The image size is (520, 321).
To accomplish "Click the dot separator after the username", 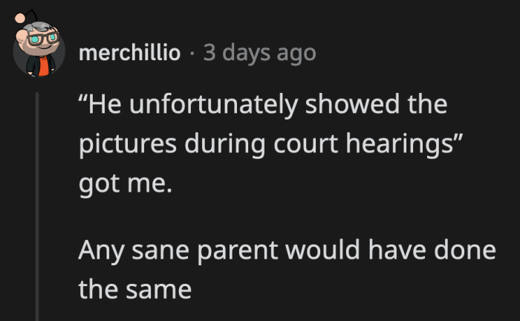I will (x=191, y=53).
